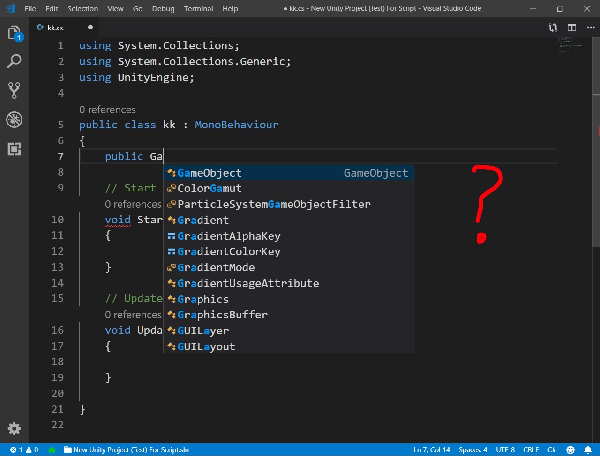The width and height of the screenshot is (600, 456).
Task: Select GameObject suggestion in autocomplete list
Action: [x=289, y=173]
